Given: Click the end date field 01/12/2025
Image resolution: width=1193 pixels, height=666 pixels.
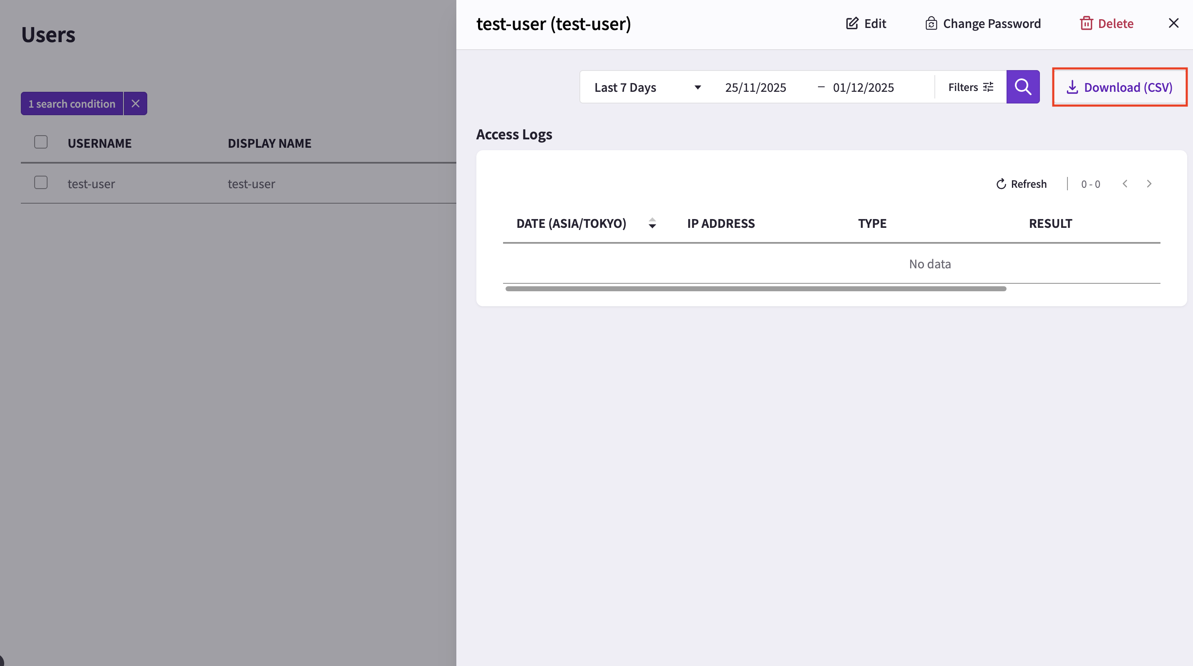Looking at the screenshot, I should tap(863, 87).
